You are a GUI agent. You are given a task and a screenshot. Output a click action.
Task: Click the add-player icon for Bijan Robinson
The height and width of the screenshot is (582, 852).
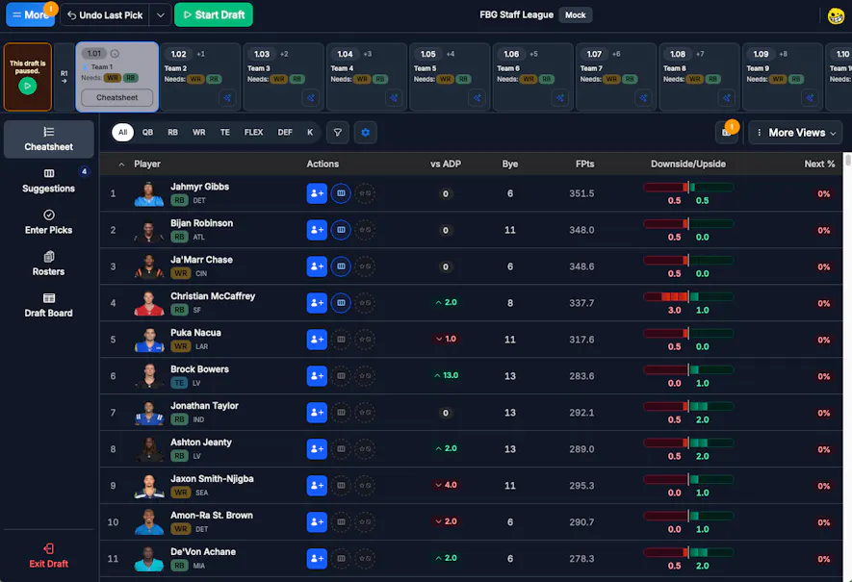click(316, 230)
